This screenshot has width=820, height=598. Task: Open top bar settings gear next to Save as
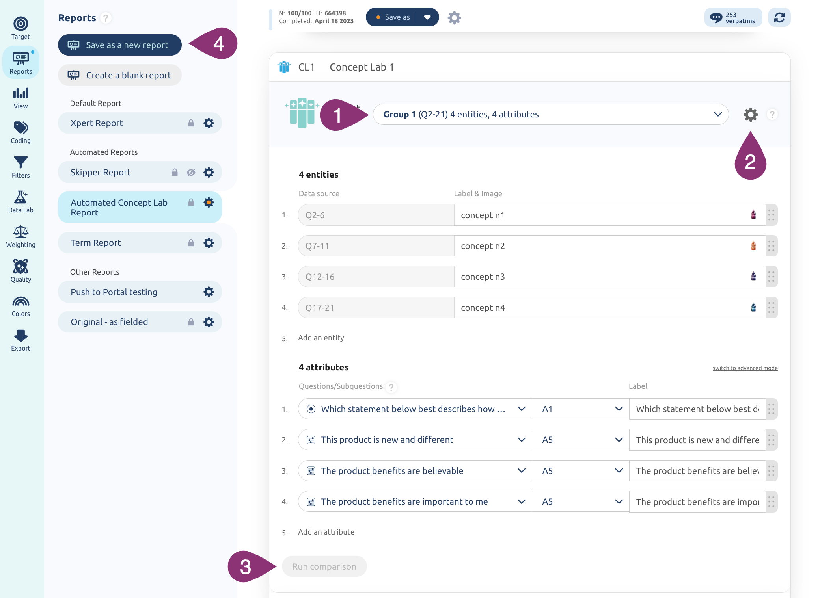[454, 17]
